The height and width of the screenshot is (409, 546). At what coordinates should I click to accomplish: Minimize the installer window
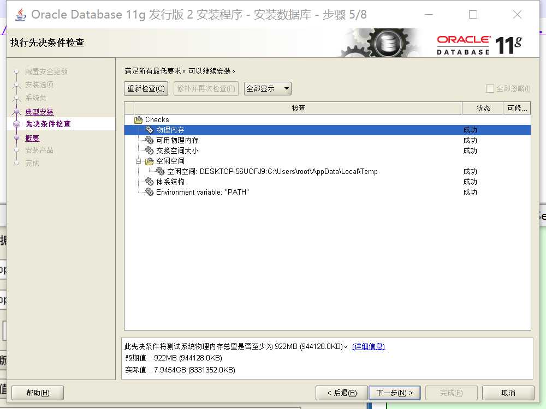[x=429, y=15]
